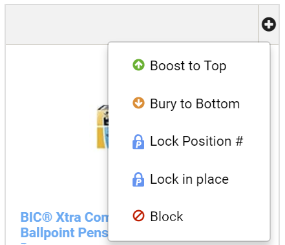
Task: Click the words Boost to Top
Action: pos(188,66)
